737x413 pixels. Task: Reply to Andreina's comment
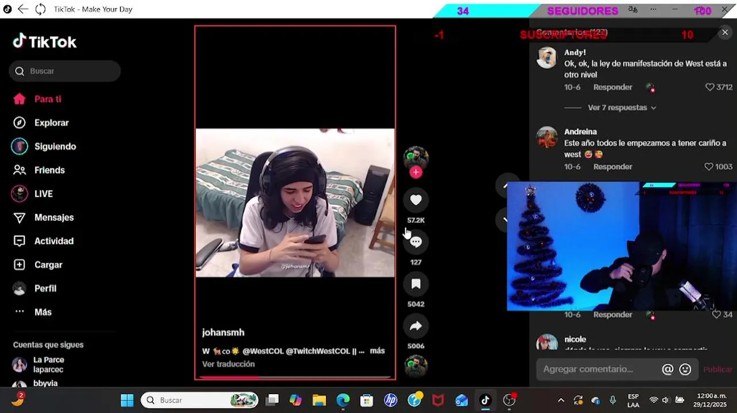(x=612, y=166)
